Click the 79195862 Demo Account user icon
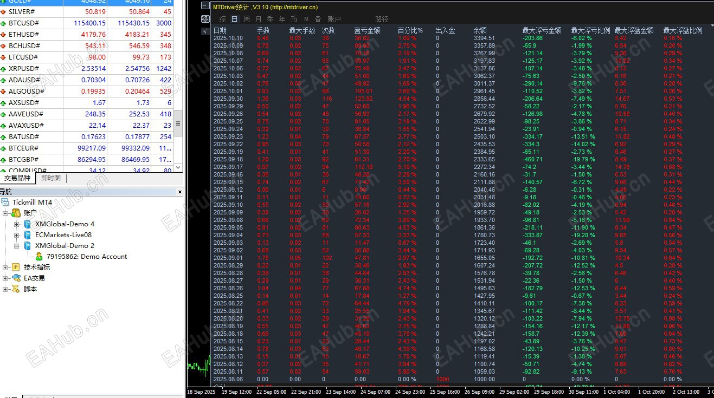714x398 pixels. (39, 257)
